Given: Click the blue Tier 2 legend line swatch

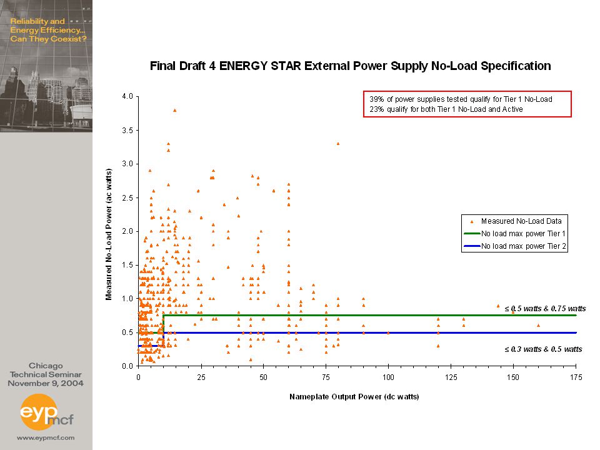Looking at the screenshot, I should 472,246.
